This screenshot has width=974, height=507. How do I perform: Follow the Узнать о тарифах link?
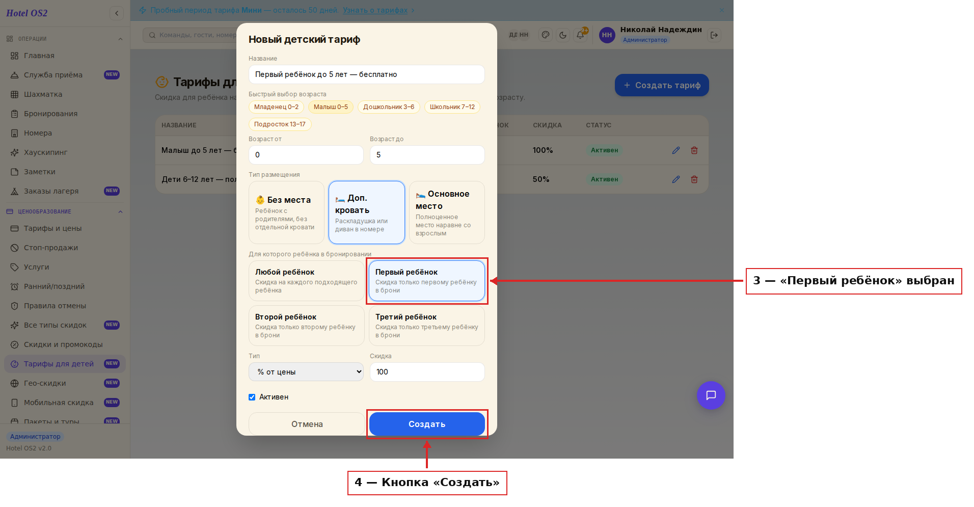click(375, 10)
